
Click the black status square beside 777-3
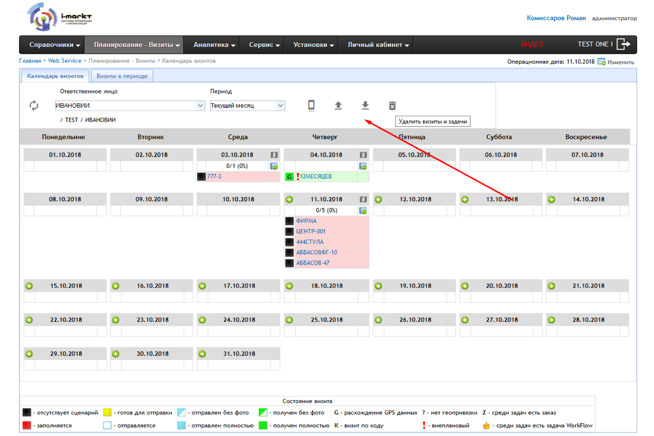pyautogui.click(x=201, y=177)
